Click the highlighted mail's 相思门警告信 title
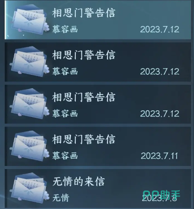The image size is (194, 209). click(x=84, y=13)
